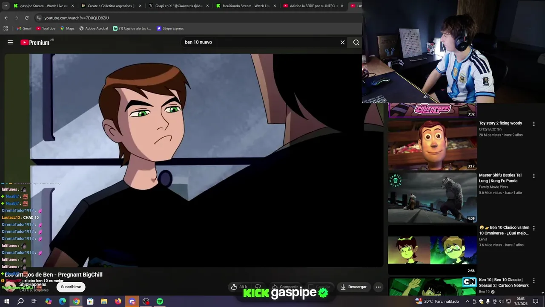Click the Descargar download button
This screenshot has height=307, width=545.
353,287
